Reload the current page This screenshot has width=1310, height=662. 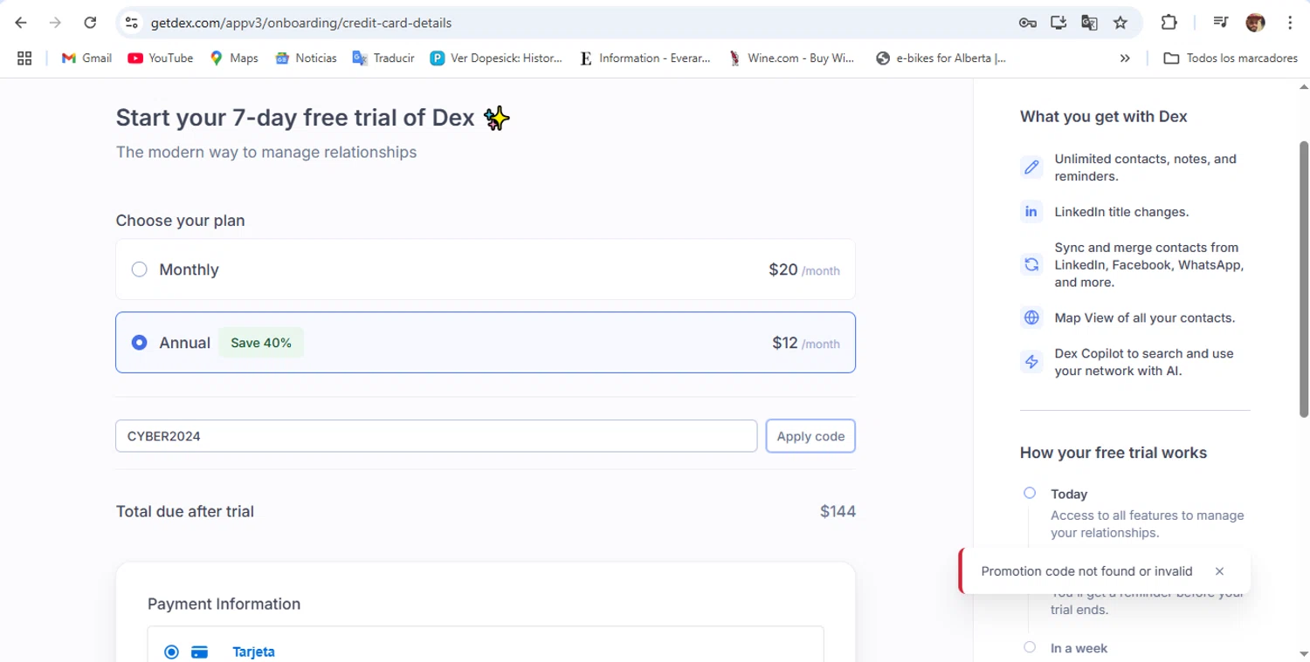click(90, 23)
